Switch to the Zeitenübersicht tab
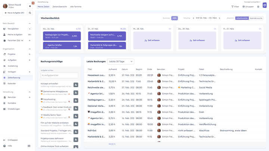 tap(59, 7)
